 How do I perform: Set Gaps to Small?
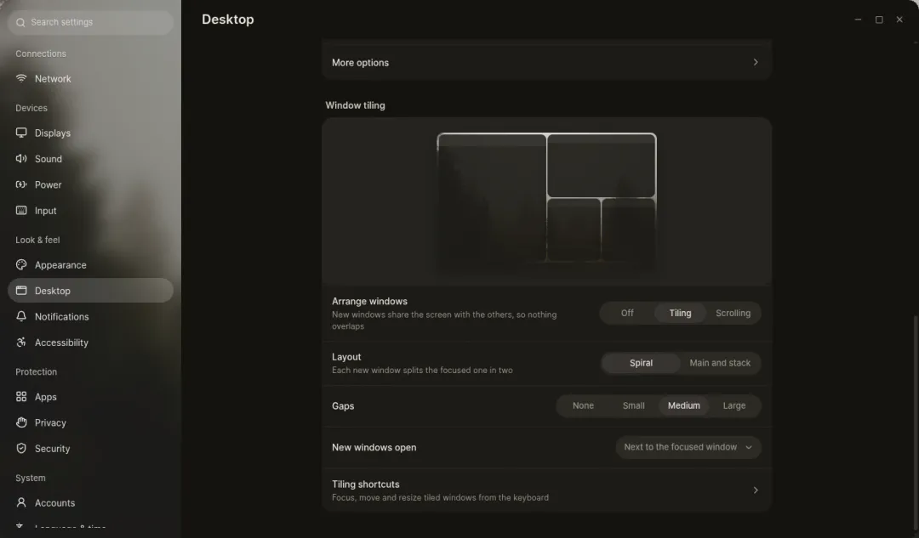pos(634,405)
